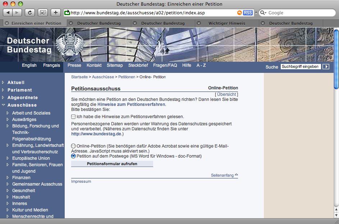339x224 pixels.
Task: Open the A - Z index
Action: tap(201, 65)
